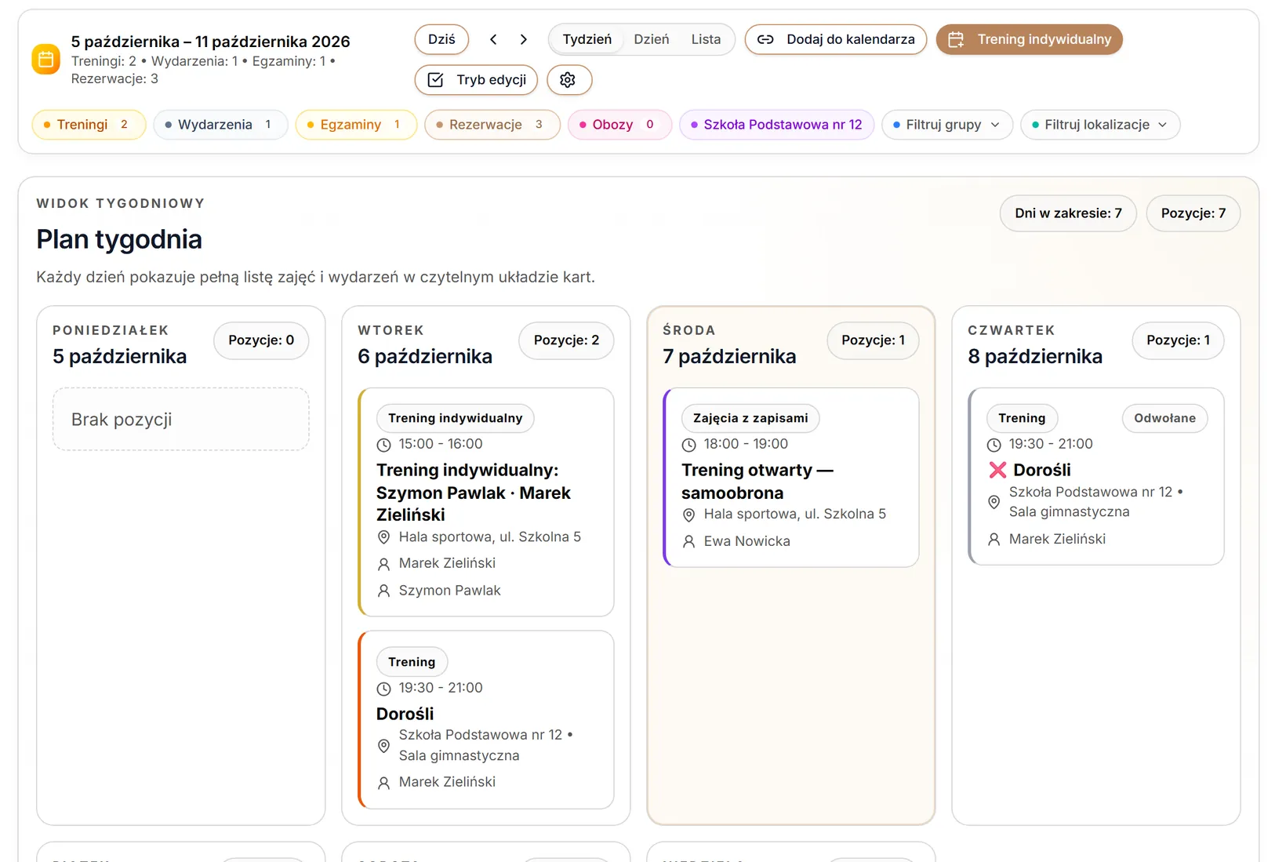Toggle the Wydarzenia filter chip
Screen dimensions: 1286x862
coord(220,125)
